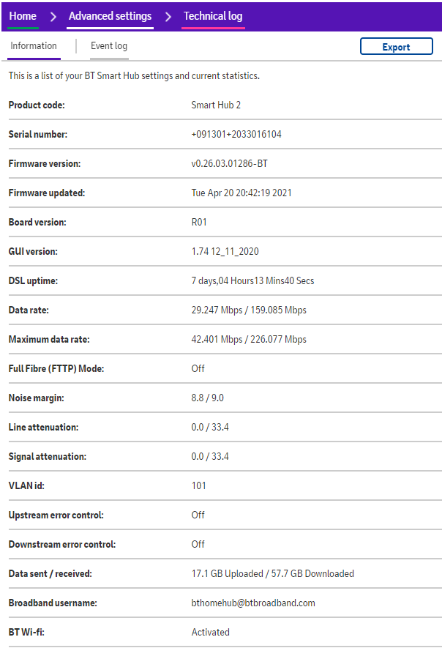Click the BT Wi-fi Activated status

(x=210, y=633)
